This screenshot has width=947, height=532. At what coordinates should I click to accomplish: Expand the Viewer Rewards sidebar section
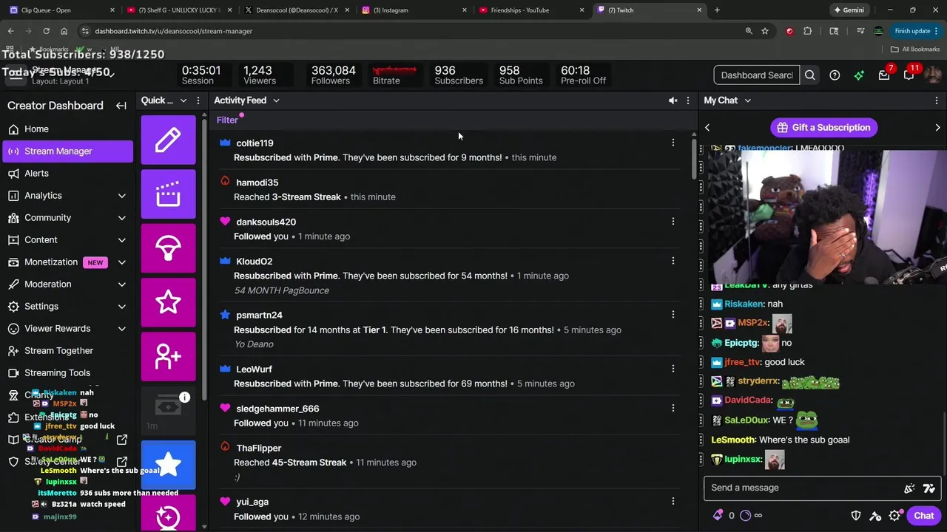click(122, 329)
